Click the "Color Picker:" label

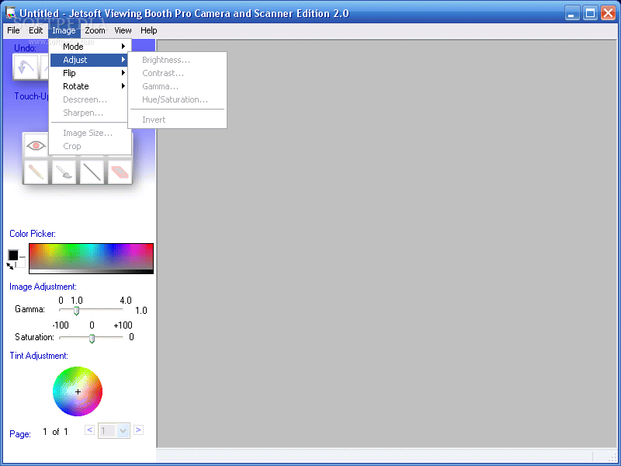33,234
